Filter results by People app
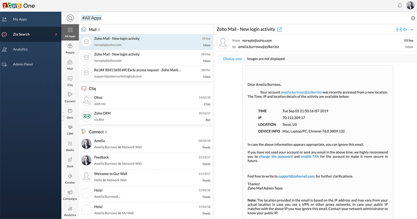The height and width of the screenshot is (219, 417). 70,48
